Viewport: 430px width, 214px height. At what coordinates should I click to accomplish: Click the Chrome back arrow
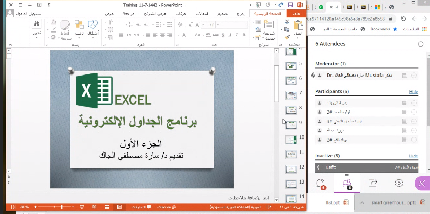click(x=425, y=19)
